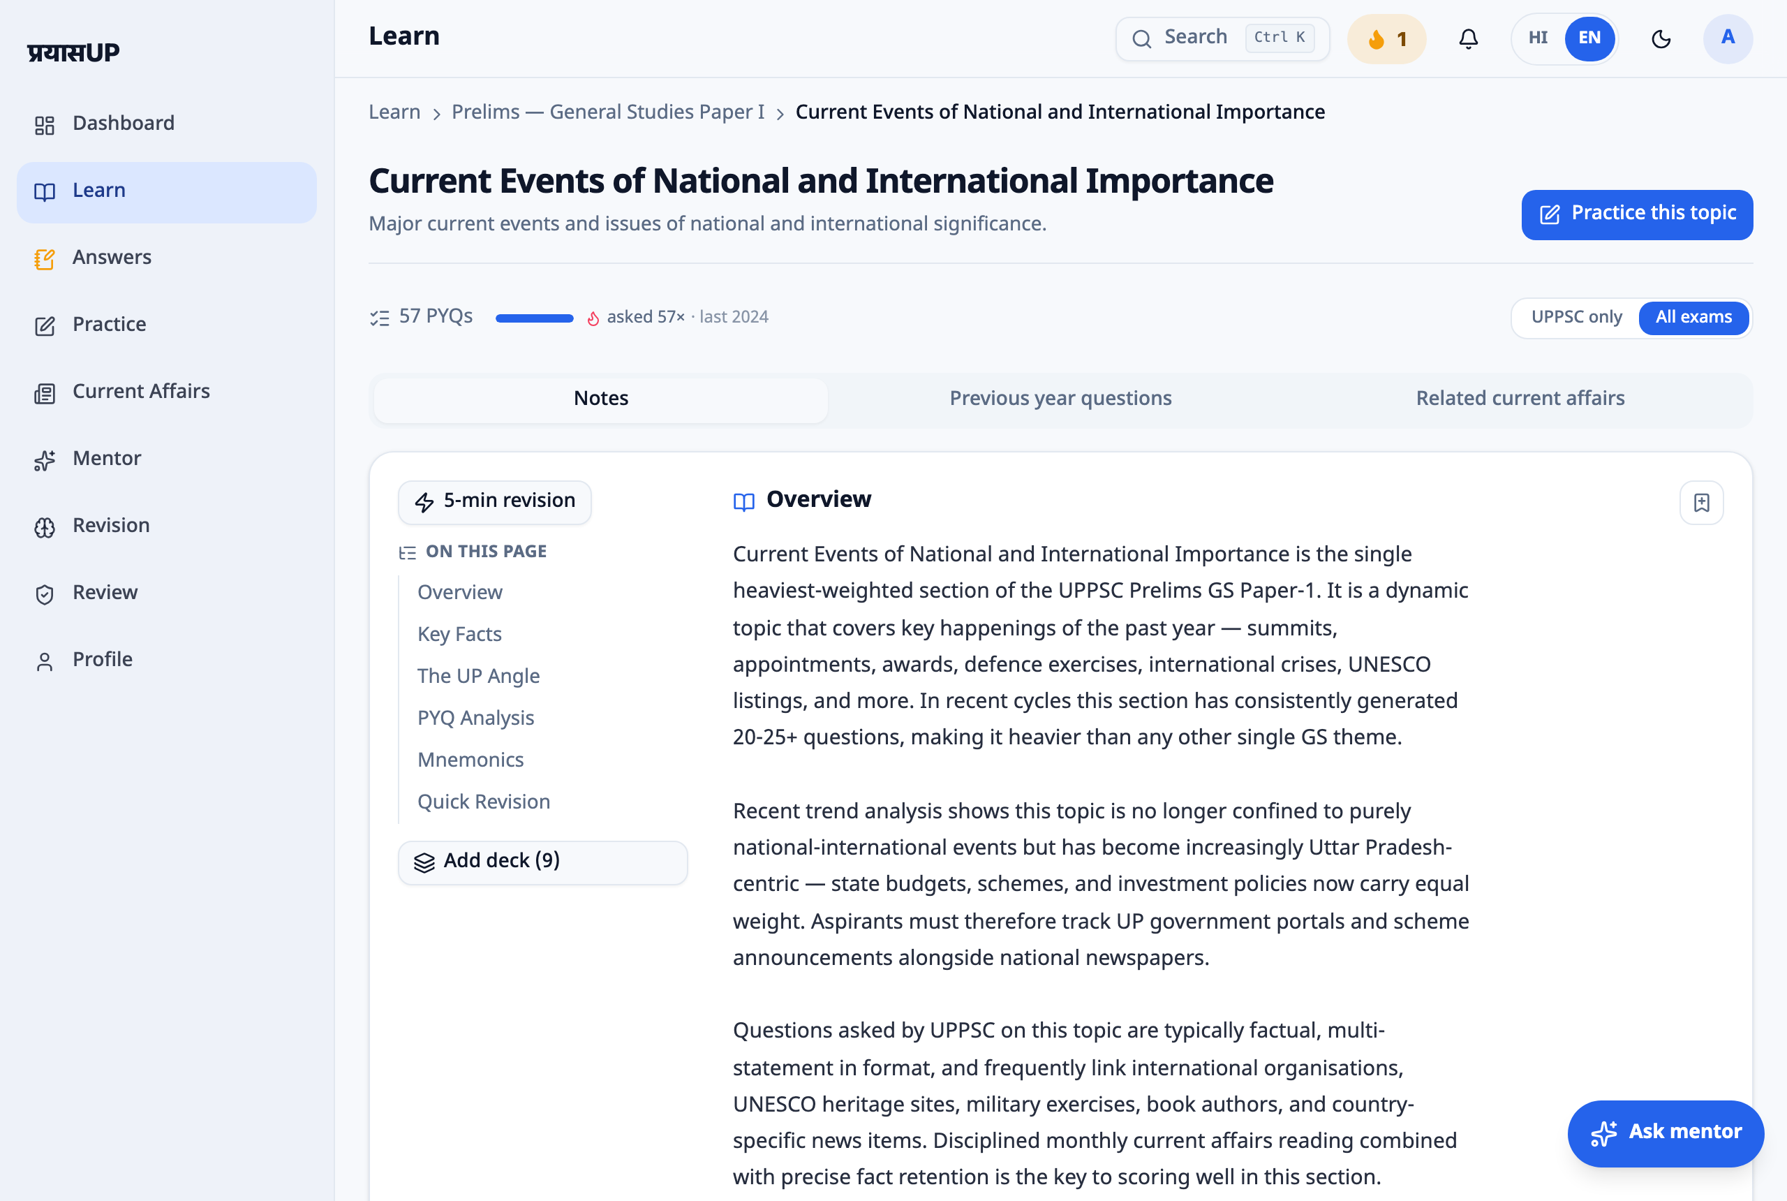
Task: Open the Dashboard sidebar item
Action: [166, 124]
